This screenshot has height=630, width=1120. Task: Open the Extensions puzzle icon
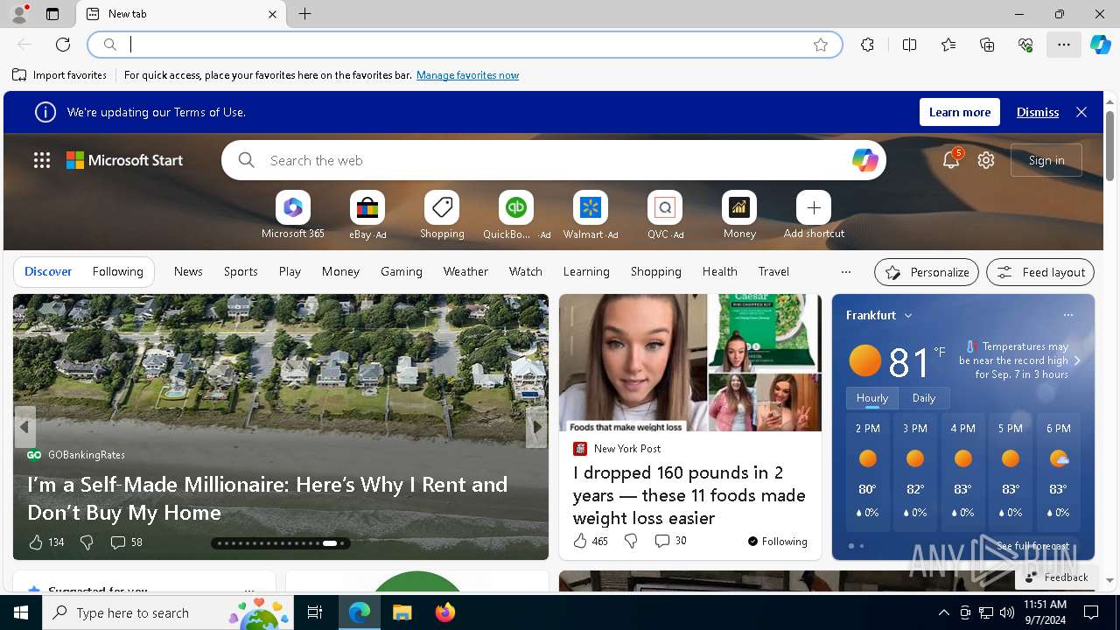tap(867, 45)
